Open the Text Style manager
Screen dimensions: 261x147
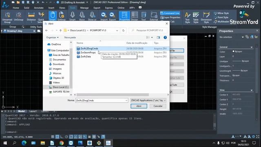[188, 18]
